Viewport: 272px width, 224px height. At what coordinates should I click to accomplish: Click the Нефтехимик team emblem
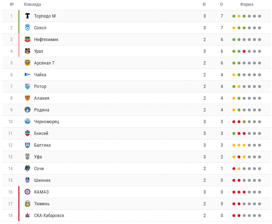point(27,40)
